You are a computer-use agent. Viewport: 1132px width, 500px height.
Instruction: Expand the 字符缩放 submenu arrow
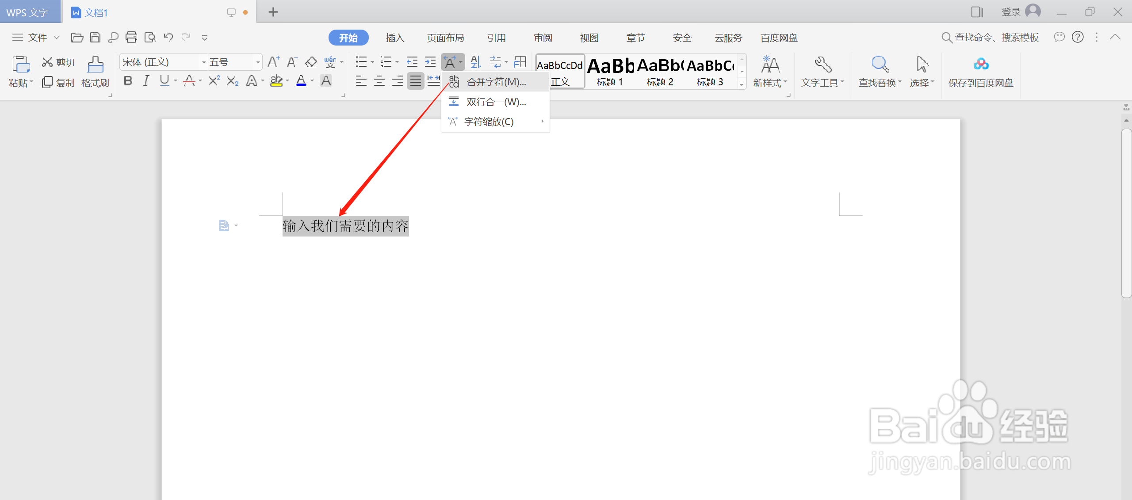point(542,122)
